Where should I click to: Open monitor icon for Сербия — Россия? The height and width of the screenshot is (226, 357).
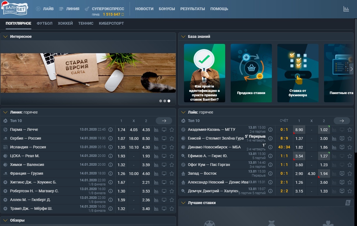coord(164,138)
